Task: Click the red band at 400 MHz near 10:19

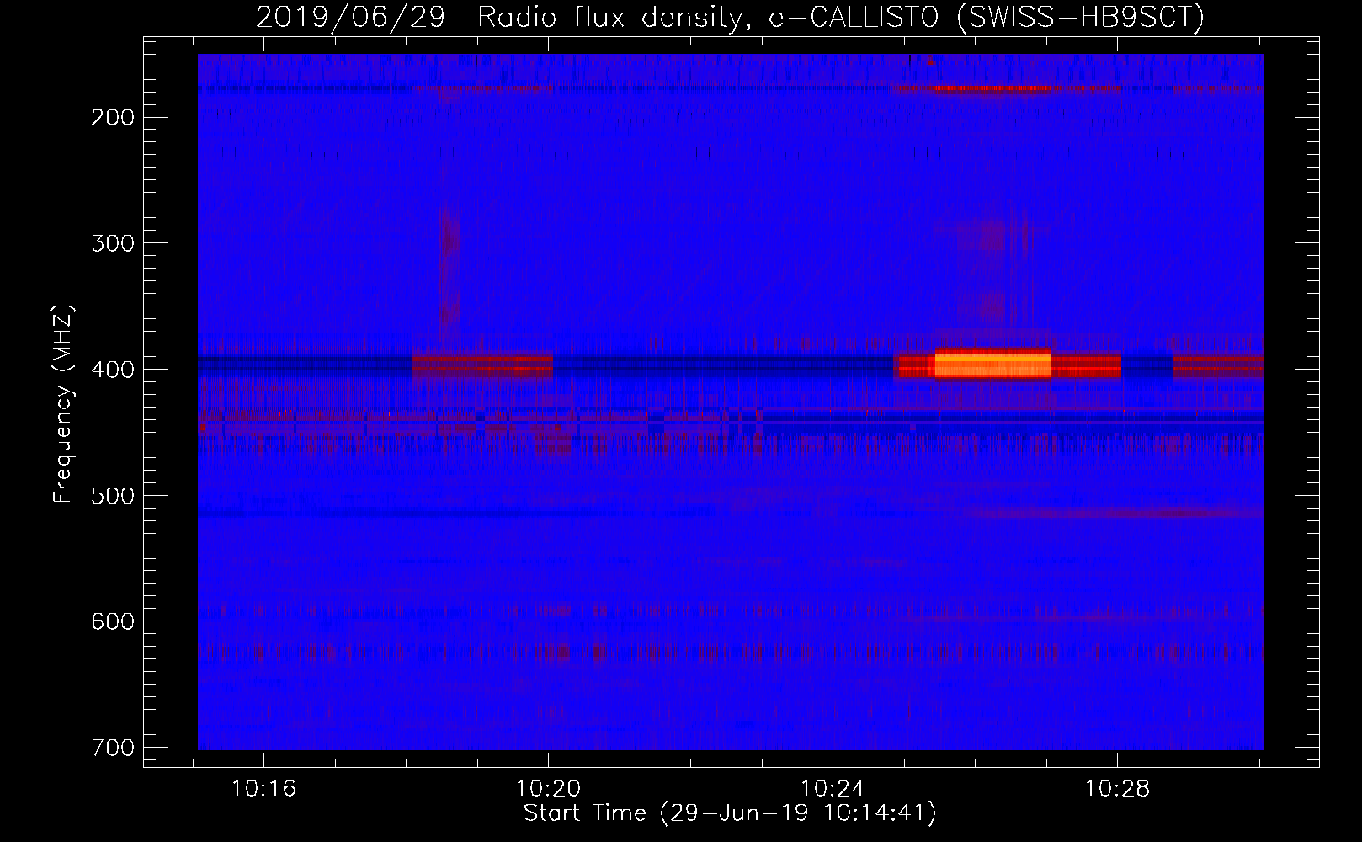Action: point(482,365)
